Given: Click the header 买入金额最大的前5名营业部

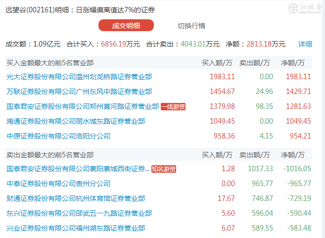Looking at the screenshot, I should tap(50, 63).
